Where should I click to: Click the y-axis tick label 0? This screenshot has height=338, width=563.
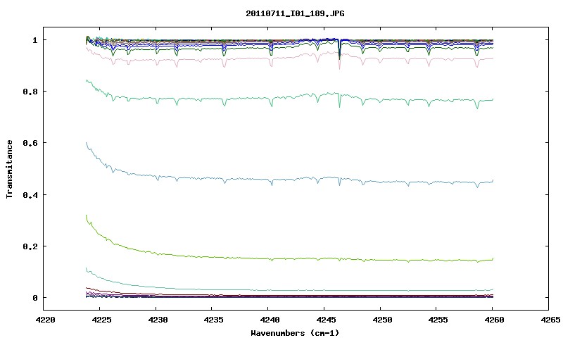coord(34,298)
